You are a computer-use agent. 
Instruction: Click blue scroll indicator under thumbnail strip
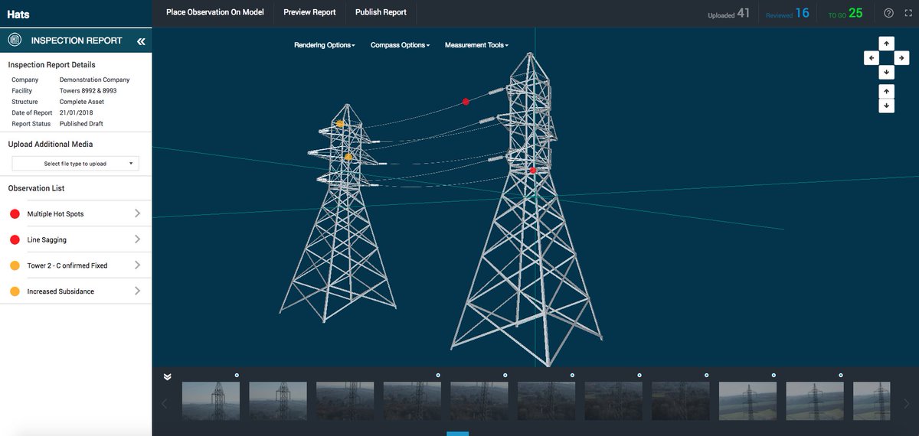457,434
